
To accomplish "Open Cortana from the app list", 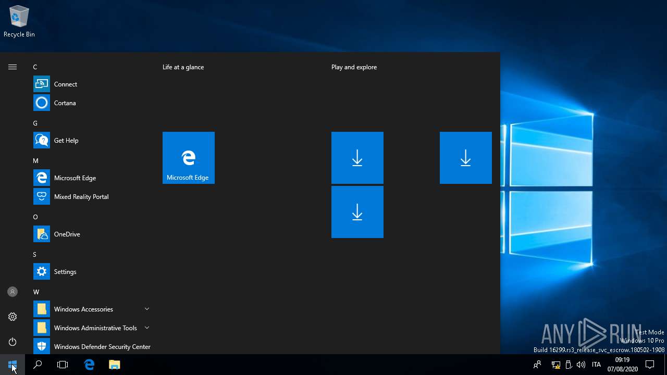I will [x=92, y=103].
